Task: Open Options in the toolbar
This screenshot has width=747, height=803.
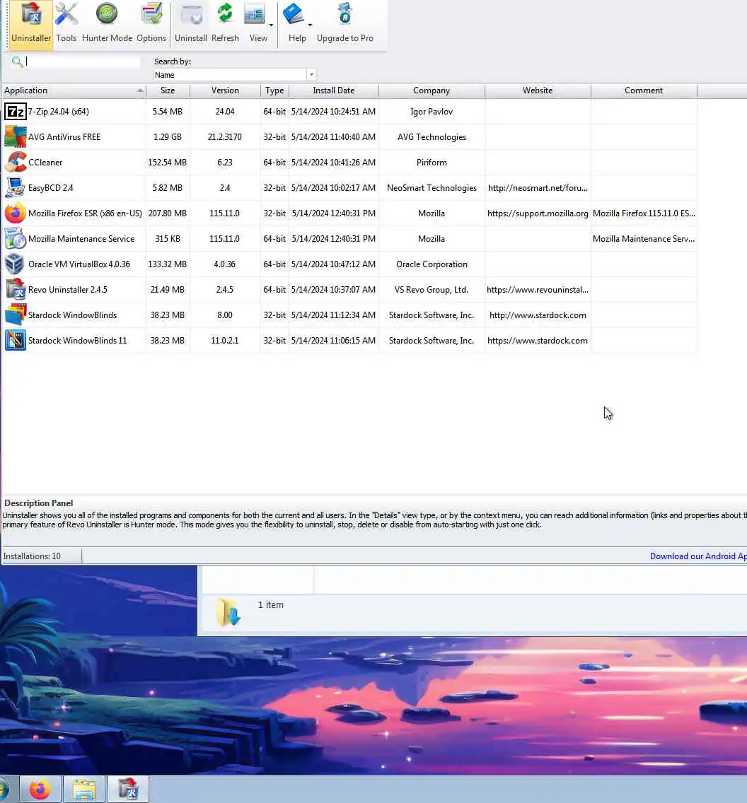Action: [151, 23]
